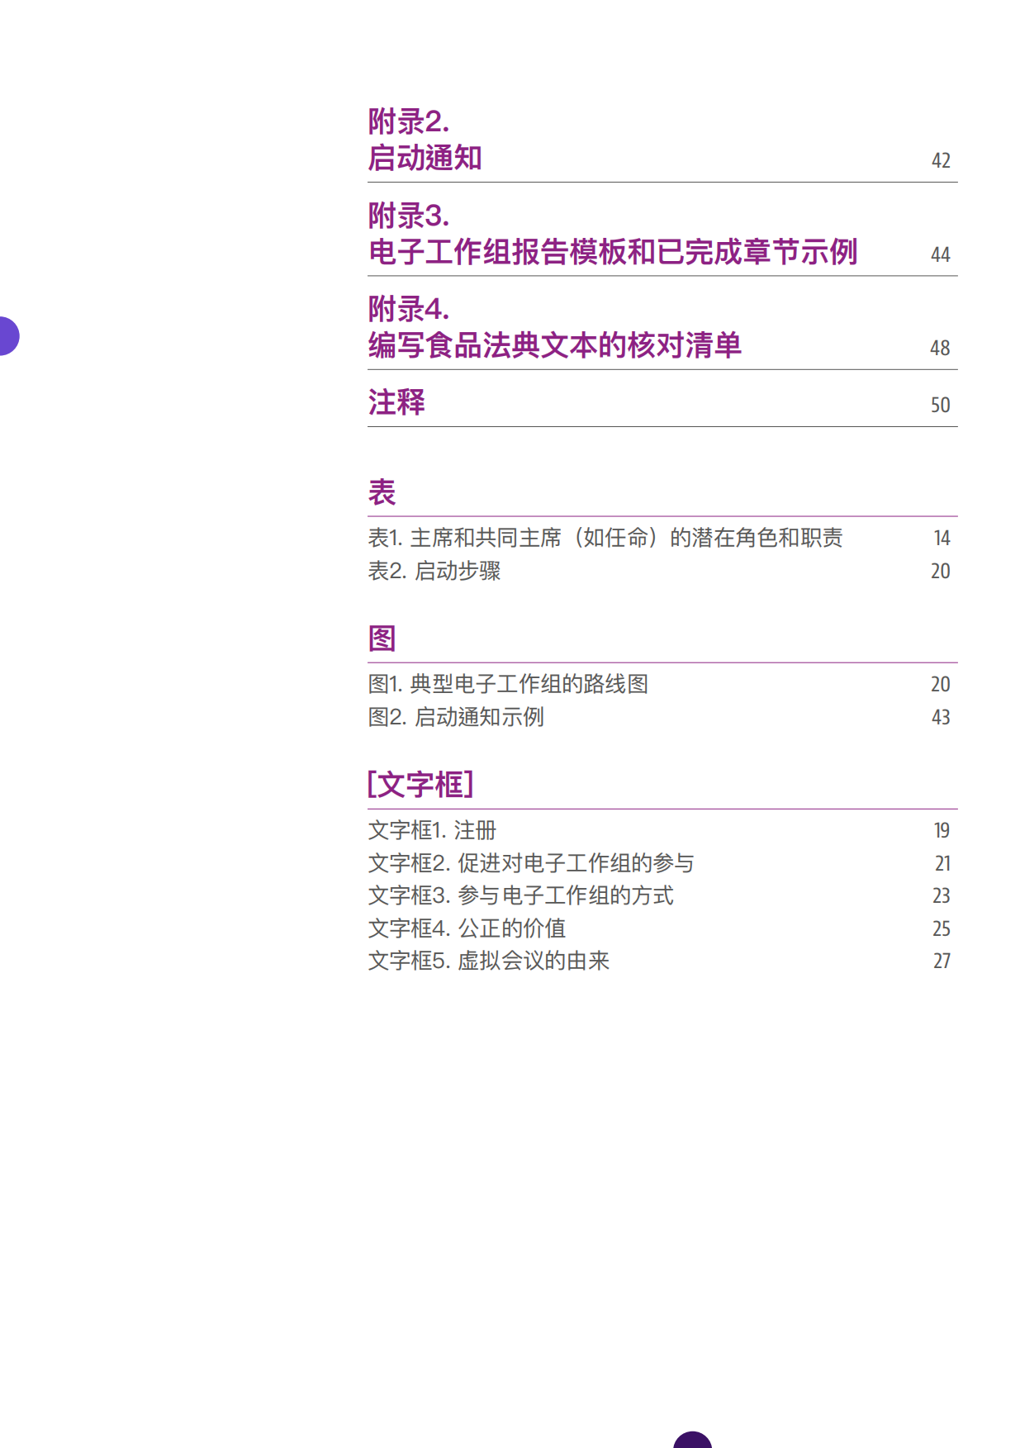Click page number 50 beside 注释
The image size is (1020, 1448).
pos(941,405)
